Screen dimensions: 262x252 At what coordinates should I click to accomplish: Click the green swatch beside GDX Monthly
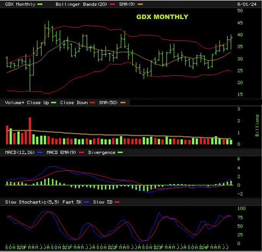pos(40,4)
